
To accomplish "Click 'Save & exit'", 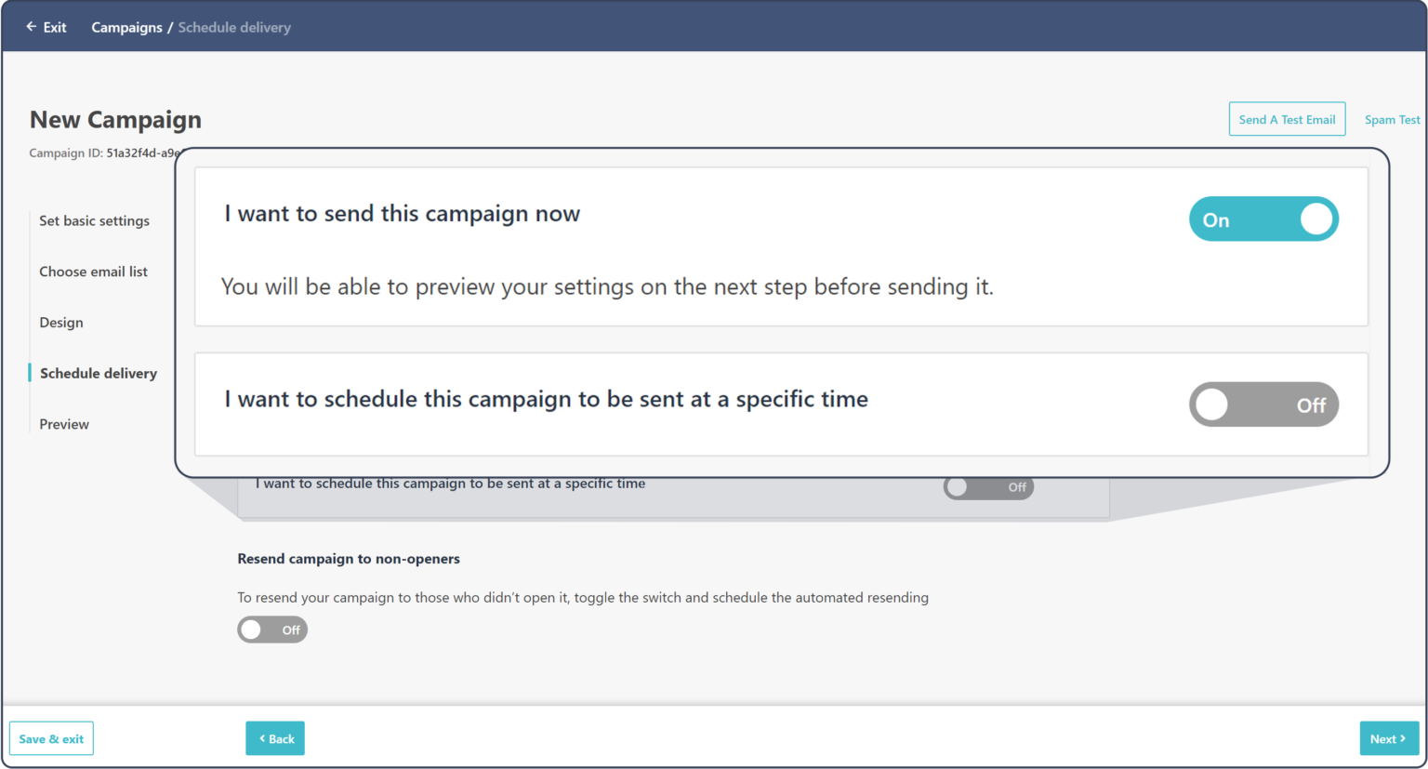I will [x=51, y=737].
